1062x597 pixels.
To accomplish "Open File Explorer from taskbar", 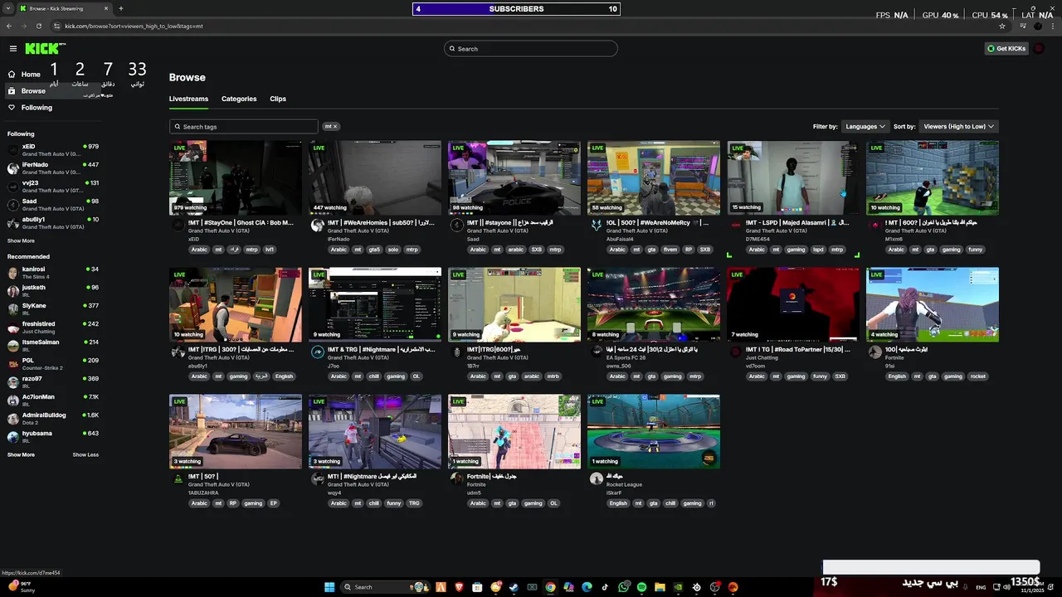I will (660, 587).
